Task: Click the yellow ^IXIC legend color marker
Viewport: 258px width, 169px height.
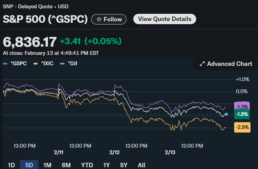Action: coord(36,63)
